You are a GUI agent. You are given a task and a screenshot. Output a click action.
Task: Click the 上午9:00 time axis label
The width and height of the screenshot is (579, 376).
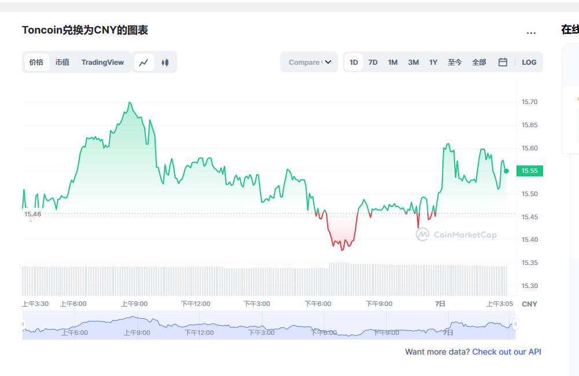tap(134, 304)
